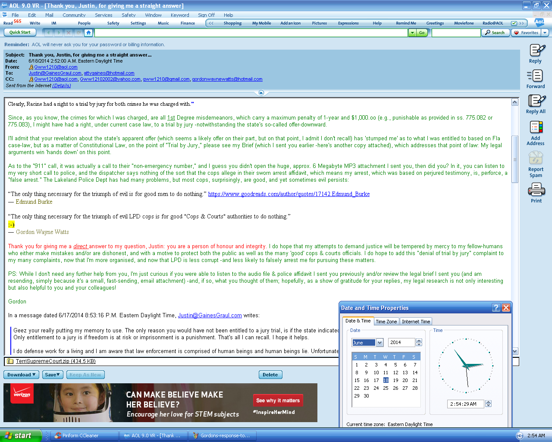Viewport: 552px width, 442px height.
Task: Click the Reply icon in the sidebar
Action: 536,54
